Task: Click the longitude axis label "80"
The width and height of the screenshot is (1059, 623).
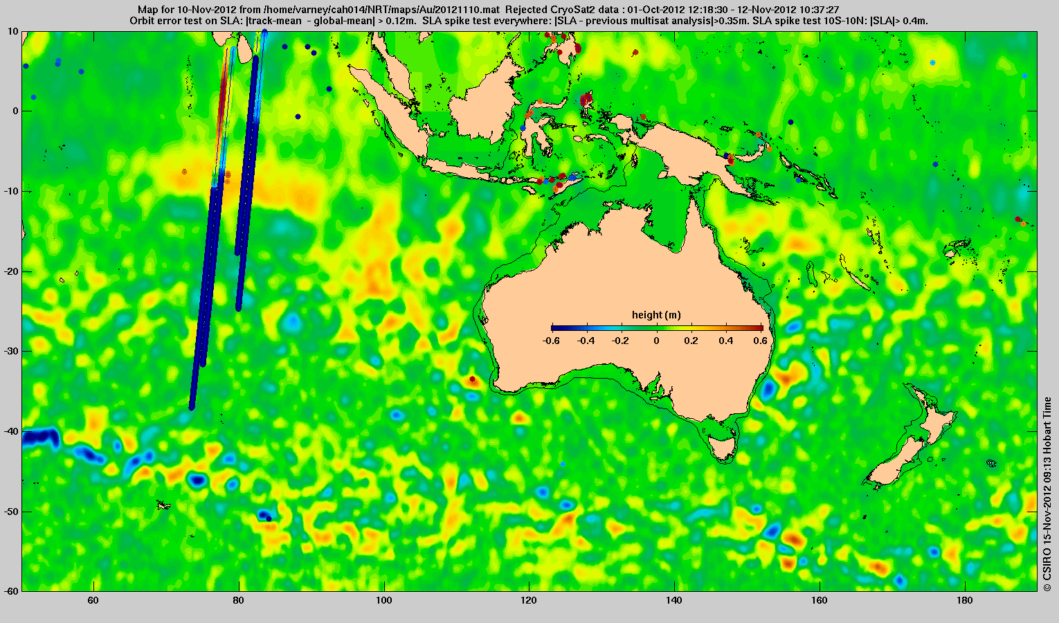Action: point(239,600)
